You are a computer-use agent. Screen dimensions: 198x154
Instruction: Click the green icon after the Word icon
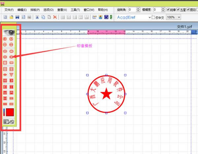click(111, 17)
